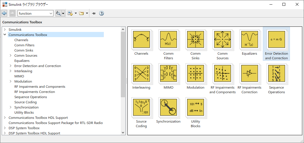Select Comm Filters in the tree
Viewport: 304px width, 143px height.
[24, 45]
